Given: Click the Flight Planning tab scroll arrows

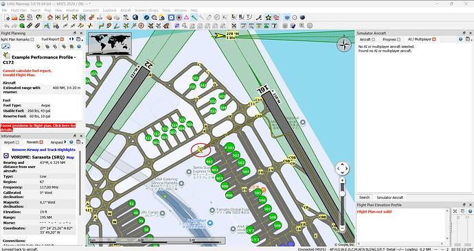Looking at the screenshot, I should [x=71, y=39].
